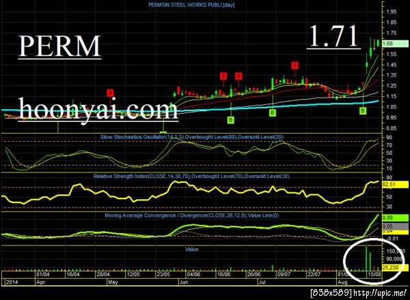Click the 1.85 price axis label

point(392,22)
